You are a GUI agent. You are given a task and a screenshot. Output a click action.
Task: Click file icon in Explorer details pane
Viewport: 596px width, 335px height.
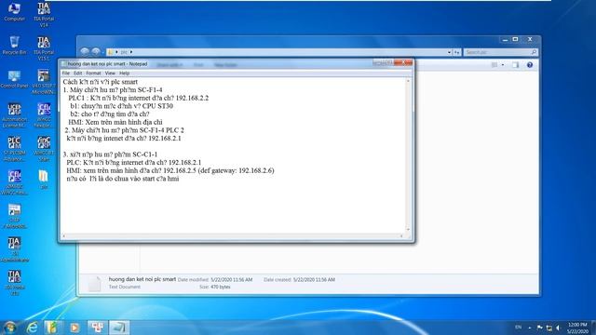point(94,284)
